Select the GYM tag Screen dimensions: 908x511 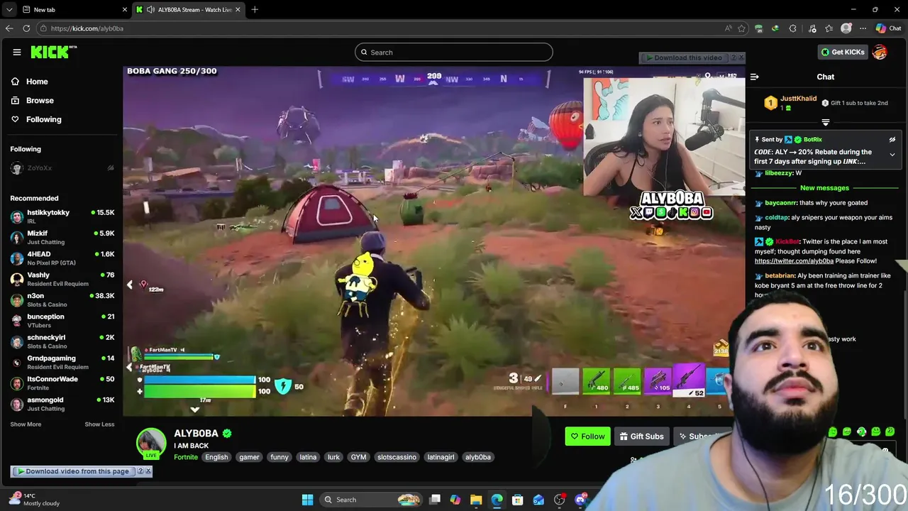coord(358,457)
